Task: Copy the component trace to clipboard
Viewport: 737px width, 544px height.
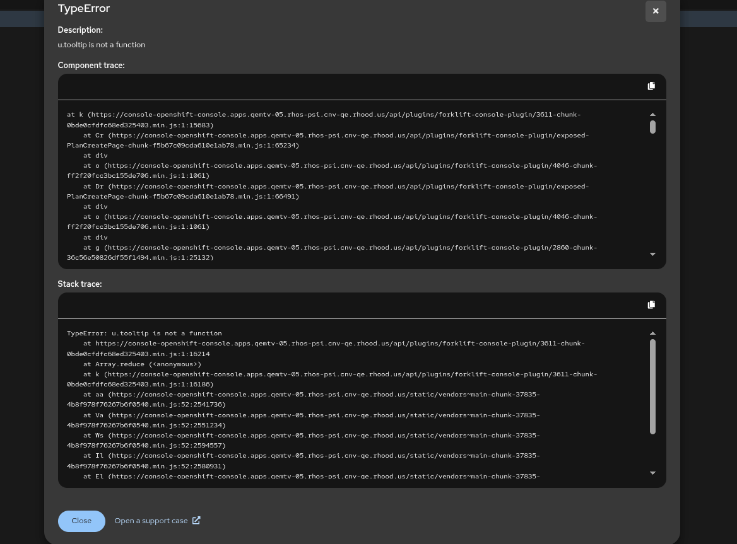Action: (x=651, y=86)
